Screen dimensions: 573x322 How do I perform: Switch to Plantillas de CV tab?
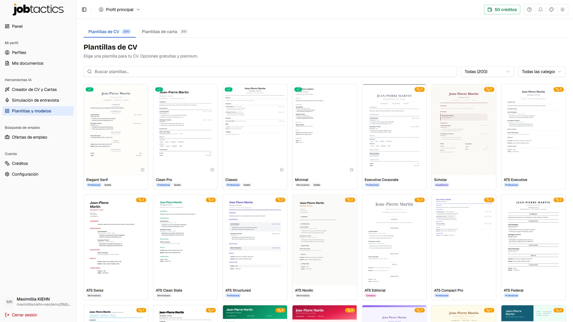pos(110,32)
